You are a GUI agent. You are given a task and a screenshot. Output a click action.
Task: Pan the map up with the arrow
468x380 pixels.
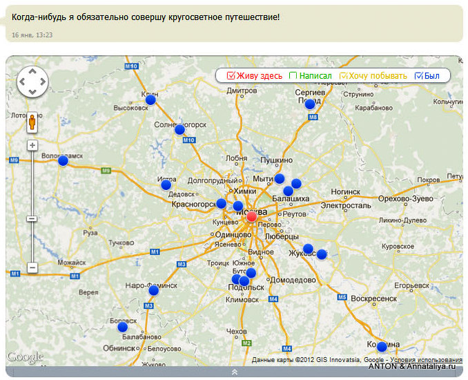(x=32, y=71)
